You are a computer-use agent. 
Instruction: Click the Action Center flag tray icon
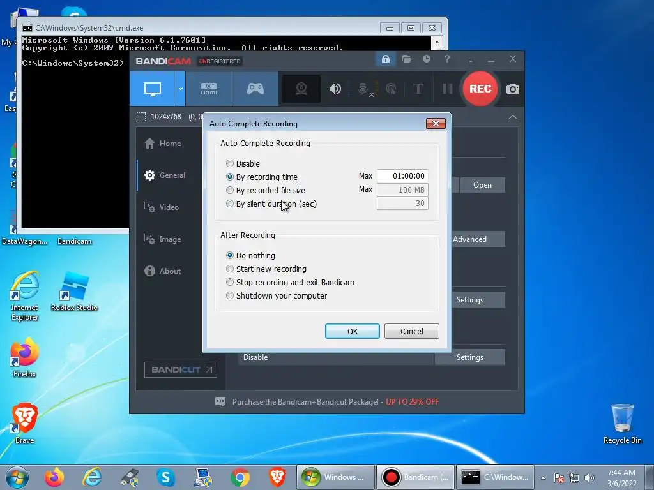[x=559, y=478]
